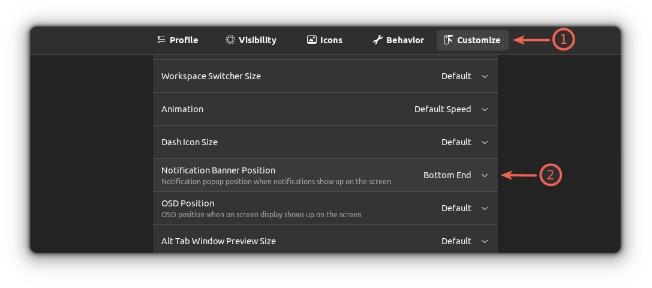Go to the Behavior tab label
The height and width of the screenshot is (288, 652).
[x=405, y=40]
